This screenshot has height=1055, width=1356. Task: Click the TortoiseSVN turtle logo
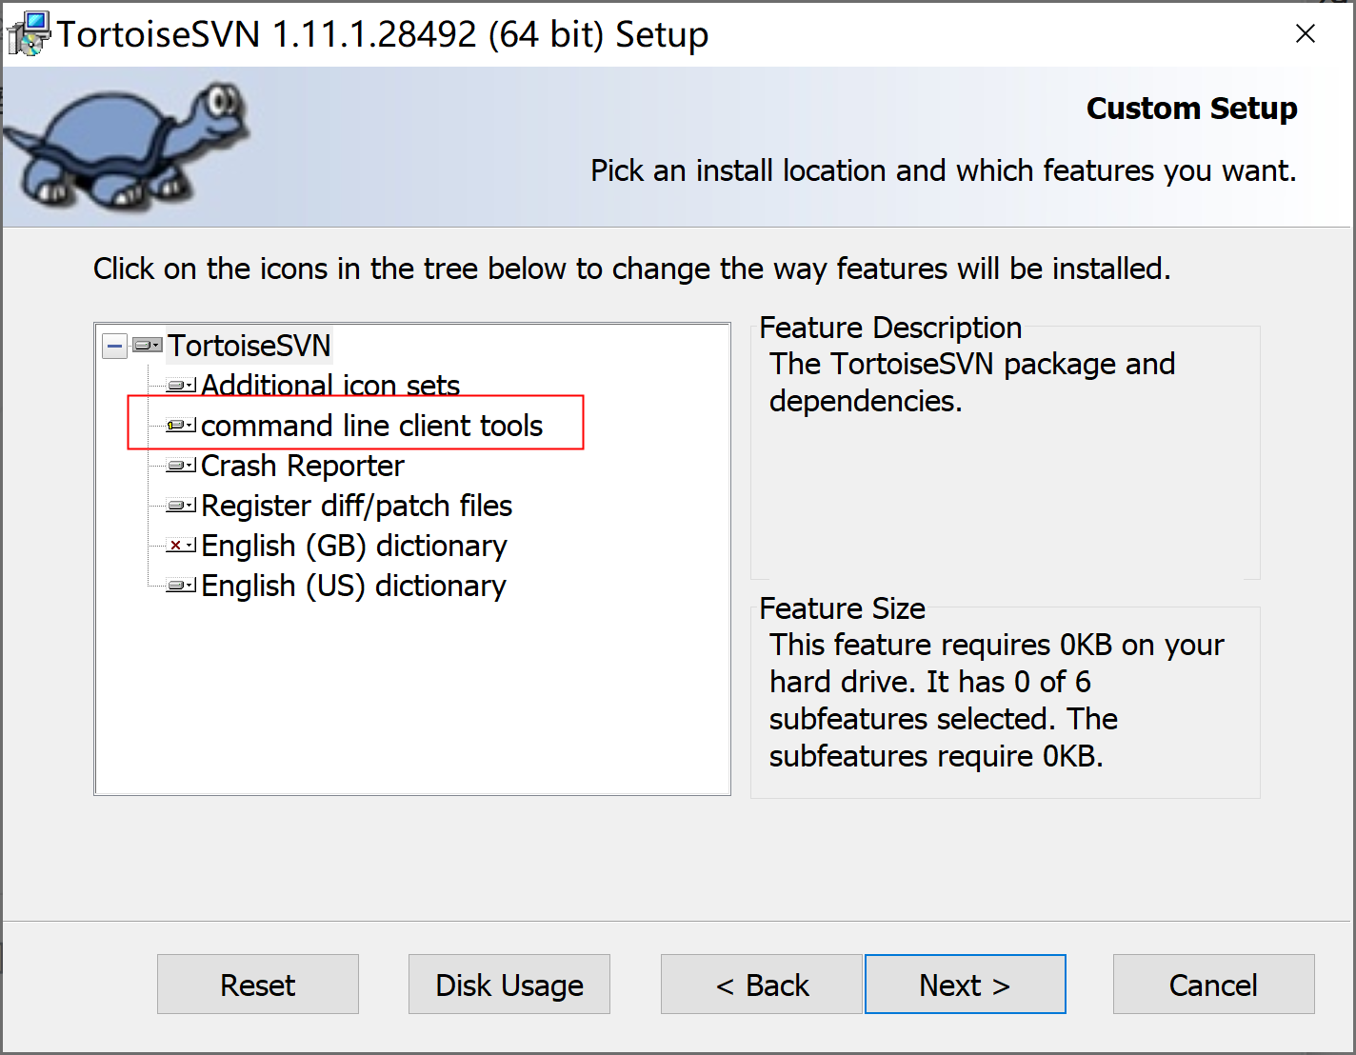(x=127, y=145)
